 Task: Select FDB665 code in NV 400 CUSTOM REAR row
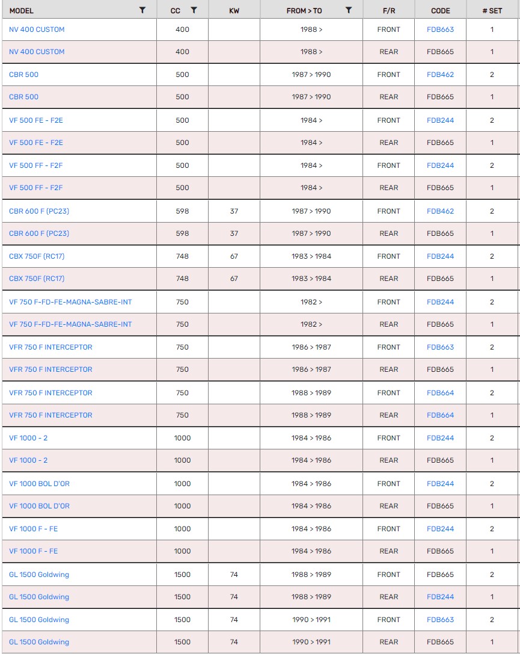click(441, 52)
